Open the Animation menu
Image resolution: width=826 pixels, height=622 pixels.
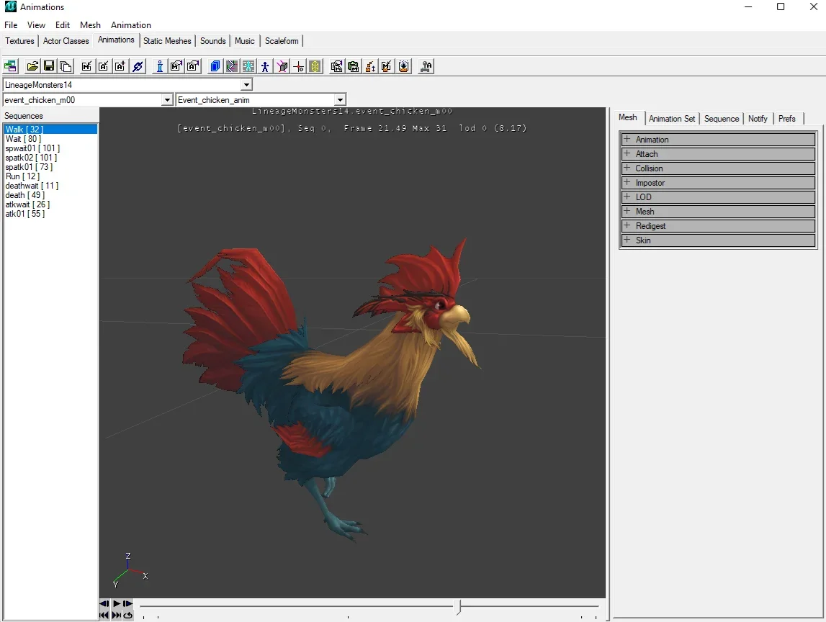(130, 25)
